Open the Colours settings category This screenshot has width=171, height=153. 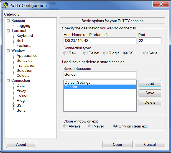pyautogui.click(x=23, y=75)
